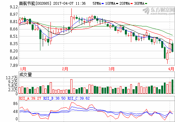
Task: Click the 8.51 price axis label
Action: (14, 36)
